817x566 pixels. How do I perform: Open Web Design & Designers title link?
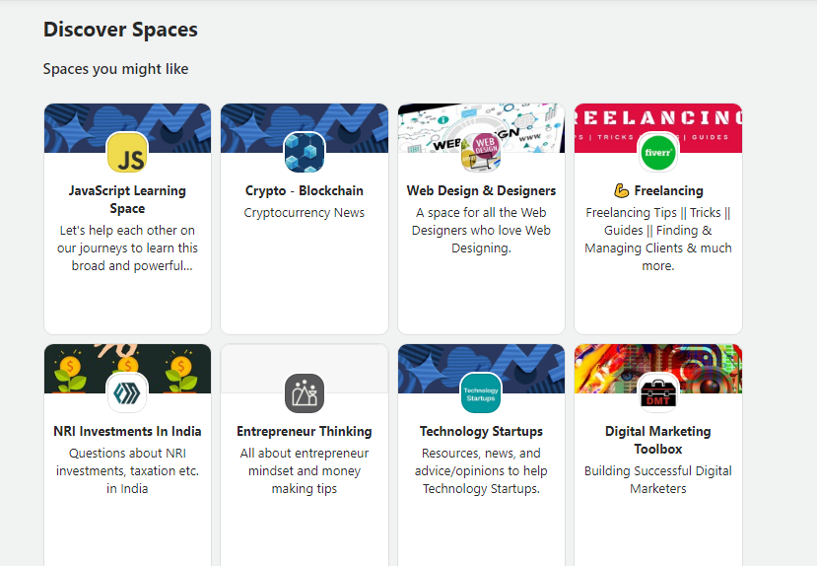click(481, 190)
